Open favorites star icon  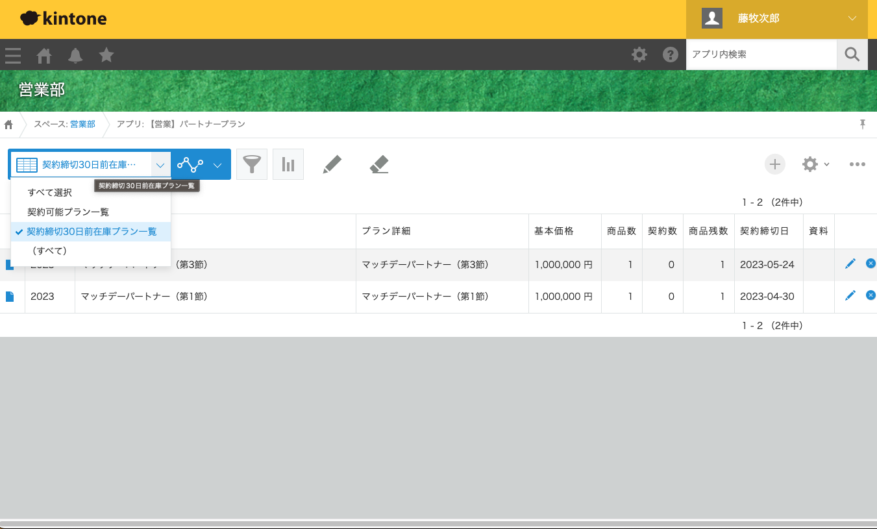[x=106, y=55]
